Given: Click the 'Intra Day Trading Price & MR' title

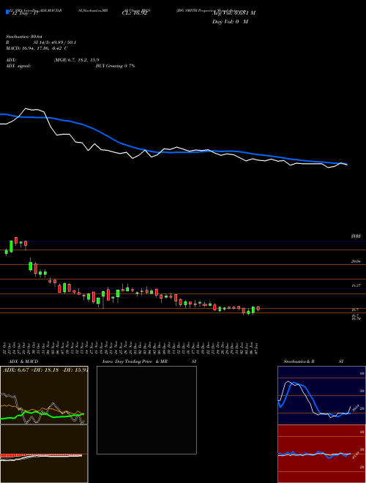Looking at the screenshot, I should pos(135,362).
